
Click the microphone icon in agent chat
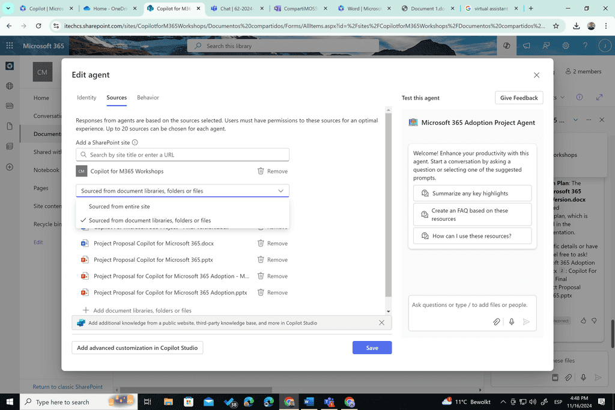pyautogui.click(x=512, y=322)
